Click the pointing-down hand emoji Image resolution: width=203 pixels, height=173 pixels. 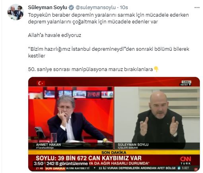click(156, 69)
